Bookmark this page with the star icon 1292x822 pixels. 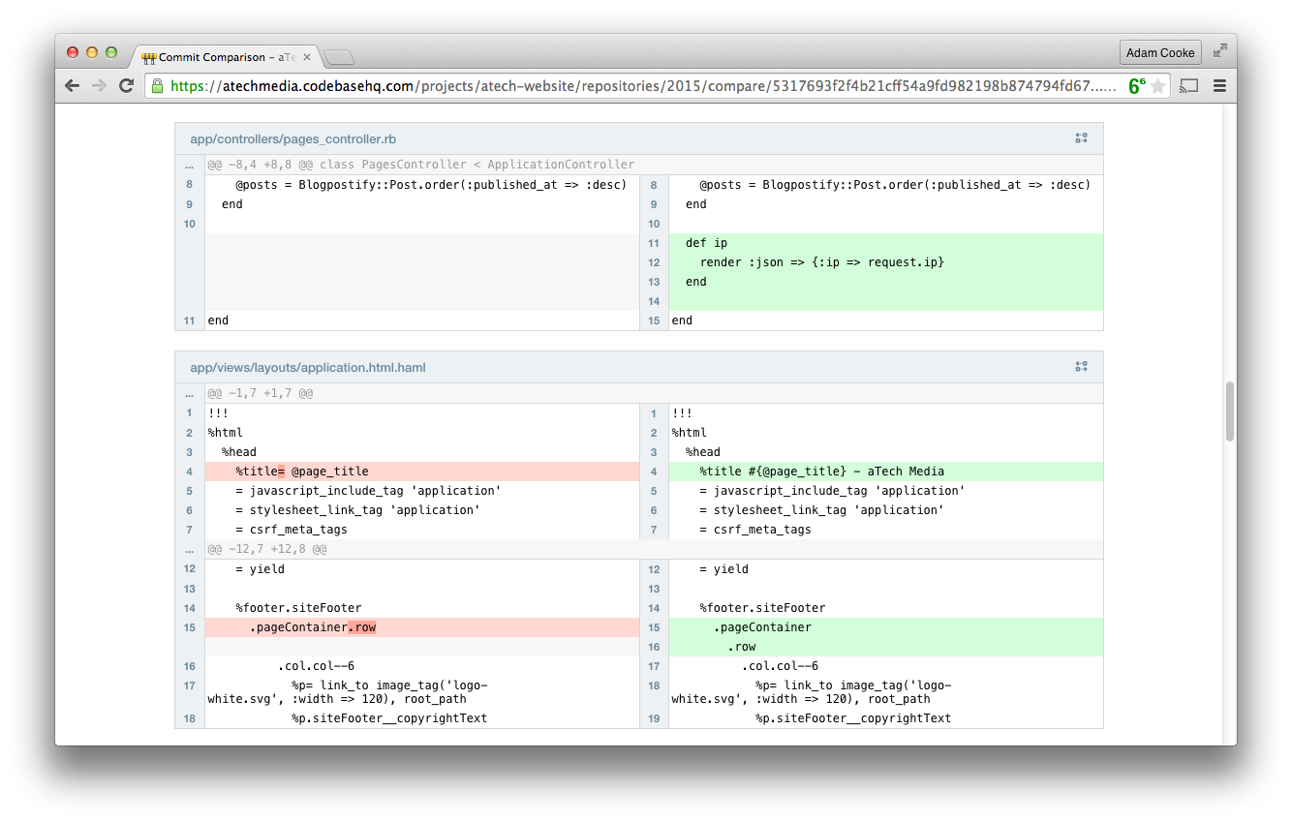coord(1158,86)
